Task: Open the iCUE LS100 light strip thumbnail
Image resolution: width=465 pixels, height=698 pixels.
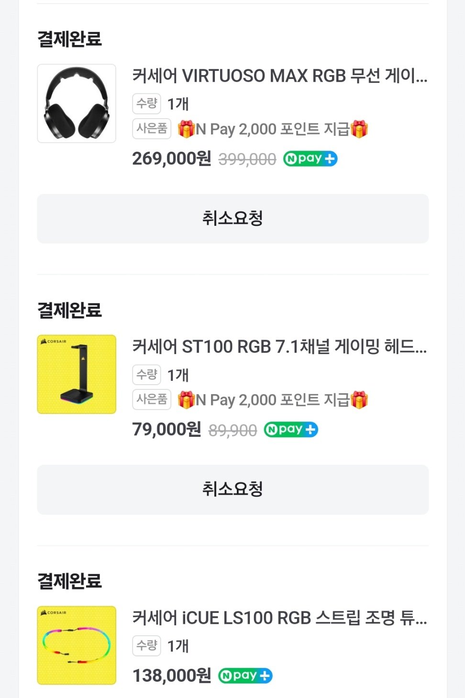Action: [77, 645]
